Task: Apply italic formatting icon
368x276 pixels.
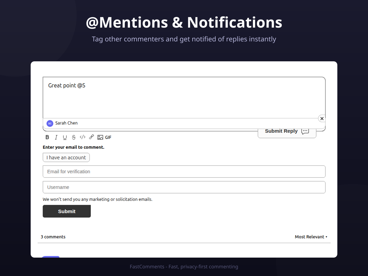Action: [56, 137]
